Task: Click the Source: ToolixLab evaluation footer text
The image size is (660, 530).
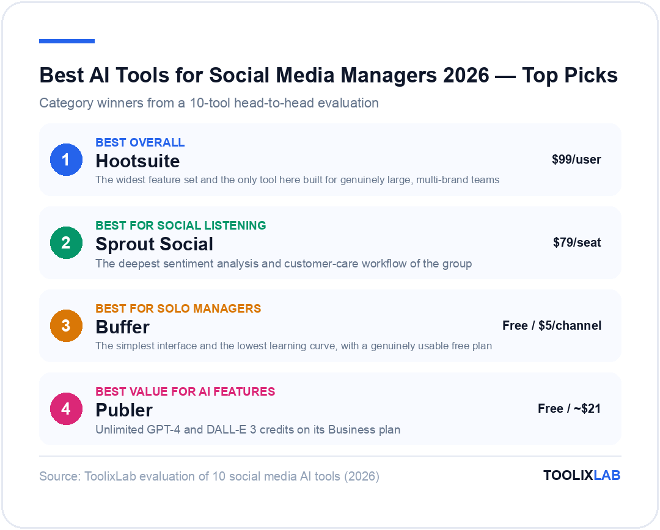Action: coord(209,476)
